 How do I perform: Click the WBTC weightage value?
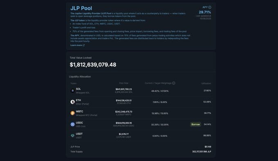(x=160, y=113)
